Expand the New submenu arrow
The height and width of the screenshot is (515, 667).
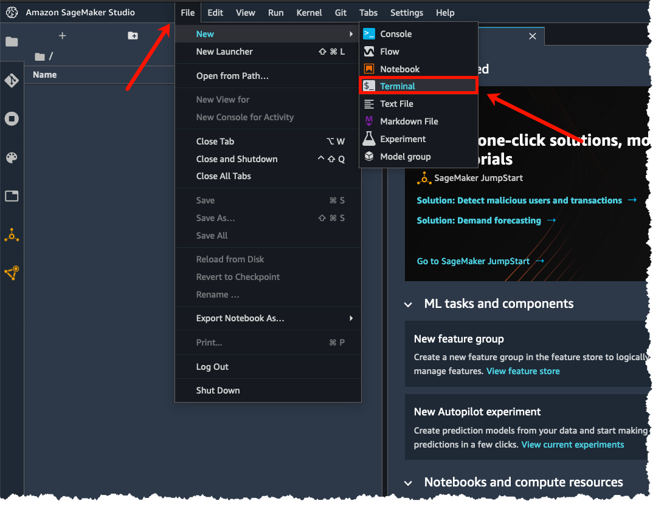[351, 34]
